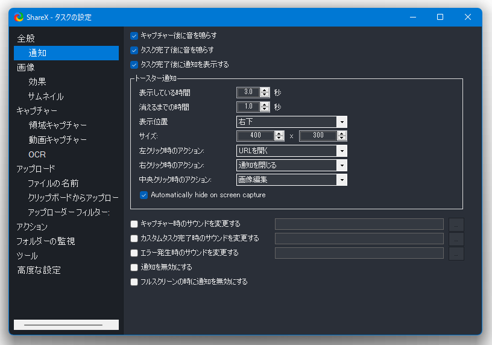Decrease width 400 with down arrow
The image size is (492, 345).
click(x=279, y=138)
